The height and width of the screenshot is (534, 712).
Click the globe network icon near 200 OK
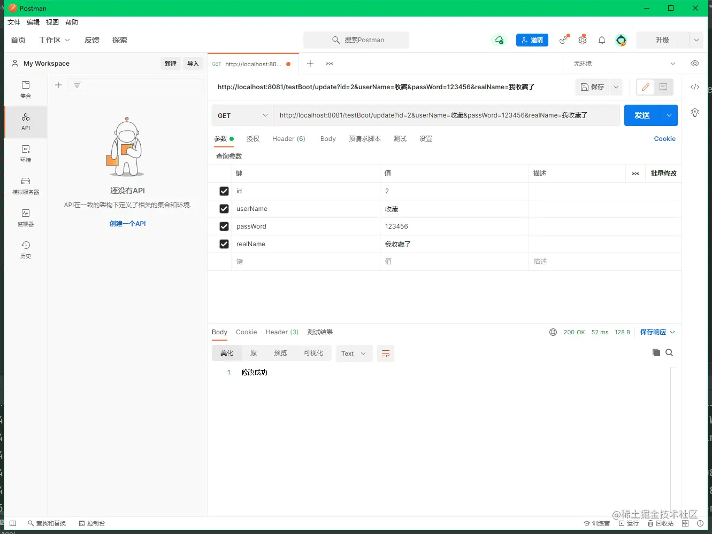coord(553,332)
